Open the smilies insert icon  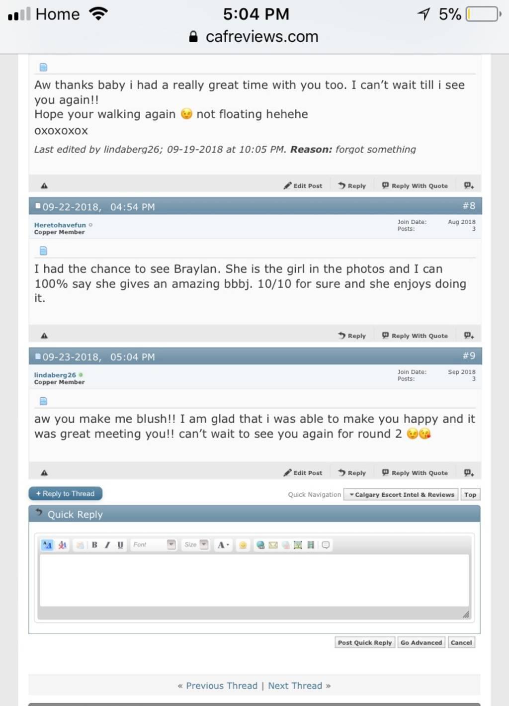pos(243,545)
